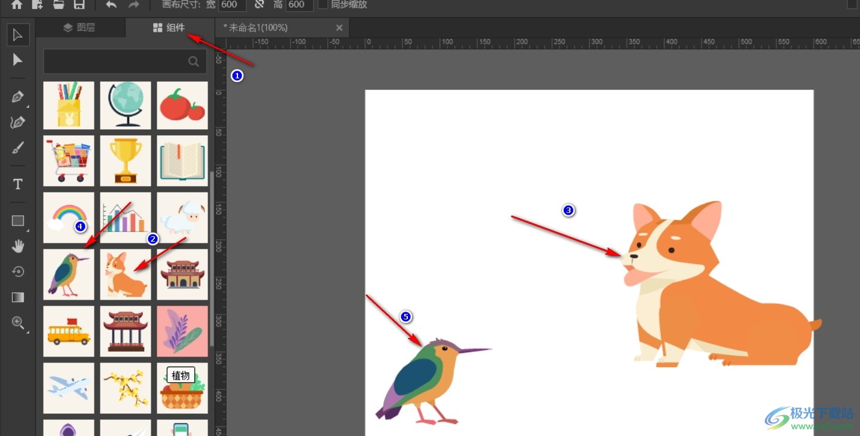Pick the hummingbird component thumbnail
The height and width of the screenshot is (436, 860).
pos(69,275)
